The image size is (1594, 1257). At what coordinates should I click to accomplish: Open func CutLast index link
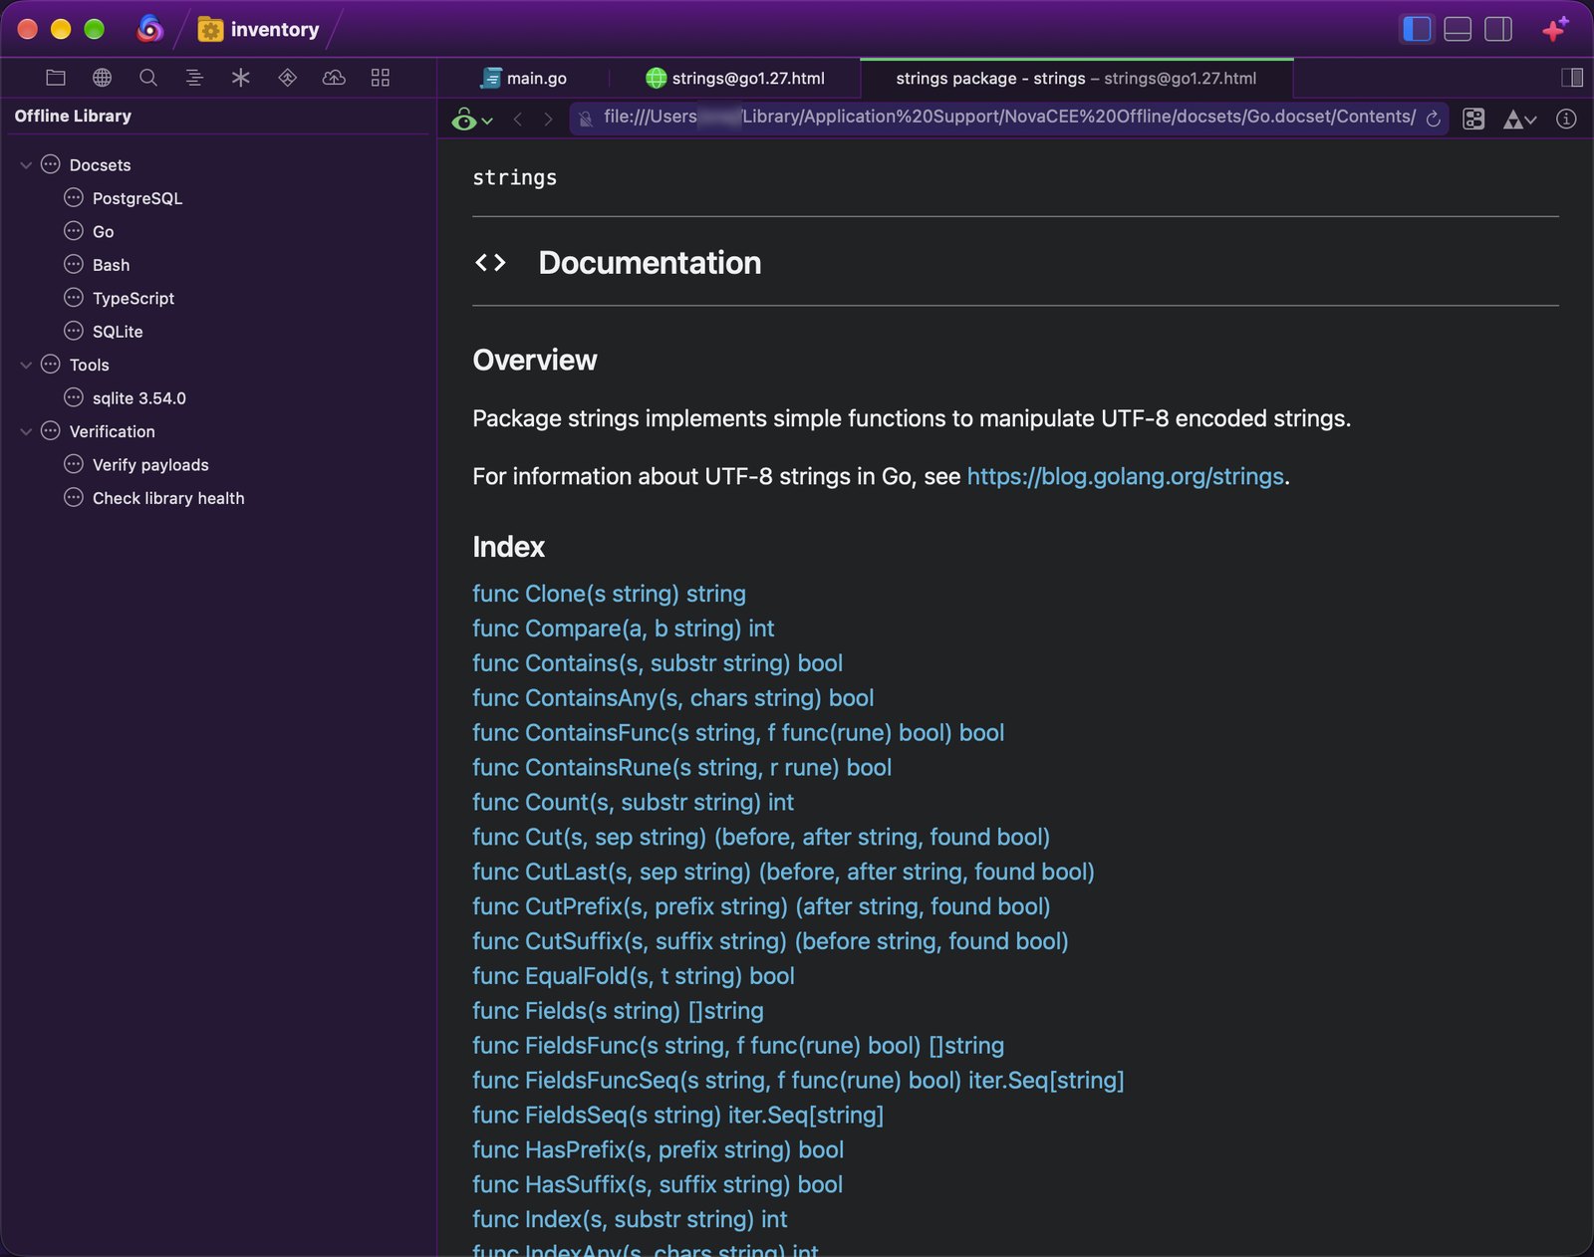tap(783, 872)
